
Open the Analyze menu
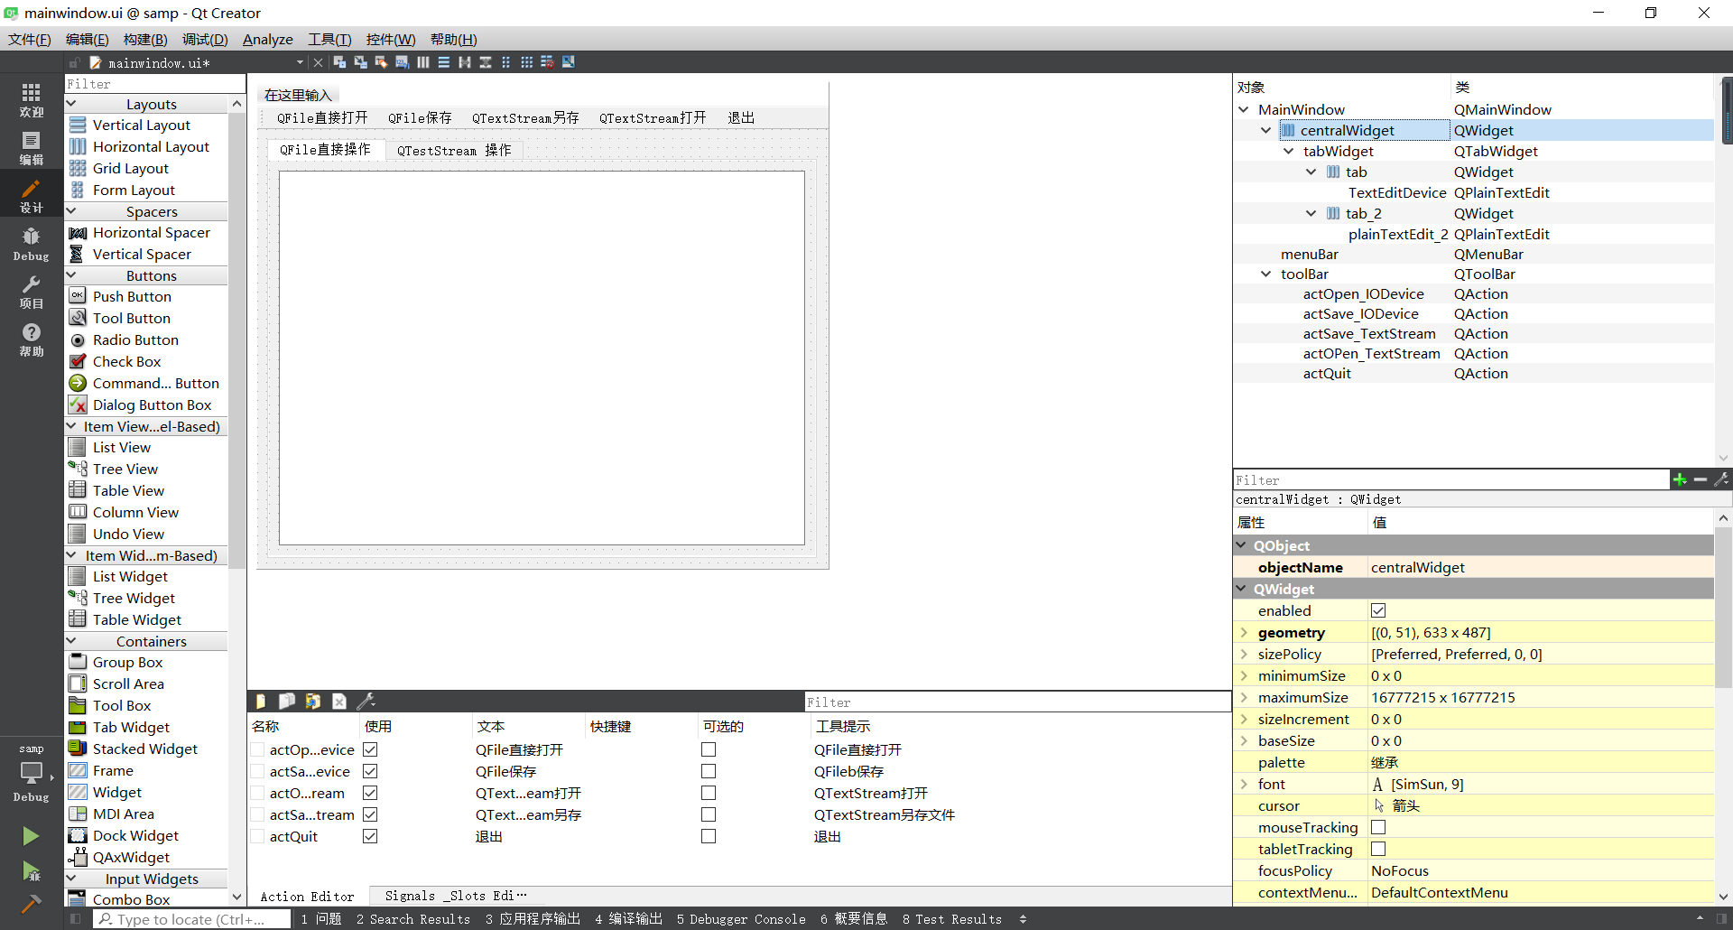coord(268,39)
